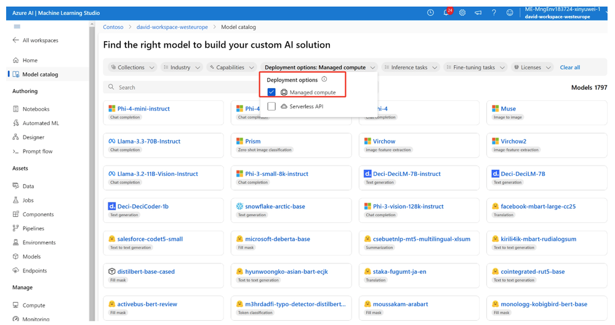The width and height of the screenshot is (615, 325).
Task: Click the Automated ML sidebar icon
Action: pyautogui.click(x=15, y=123)
